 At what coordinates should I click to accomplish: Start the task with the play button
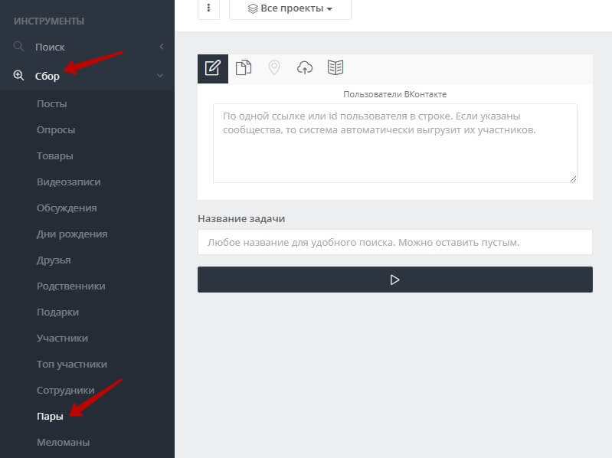[395, 280]
